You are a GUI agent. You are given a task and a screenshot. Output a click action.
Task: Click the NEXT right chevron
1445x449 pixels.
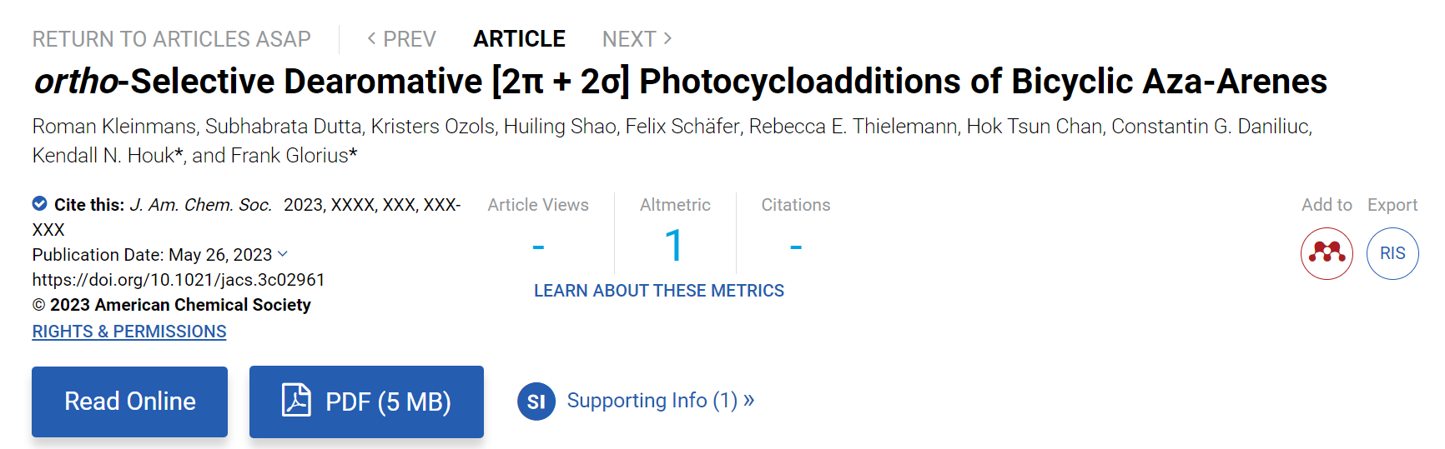pos(667,38)
